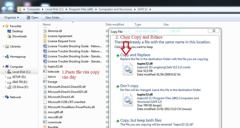
Task: Click the License Request Form icon
Action: point(45,41)
